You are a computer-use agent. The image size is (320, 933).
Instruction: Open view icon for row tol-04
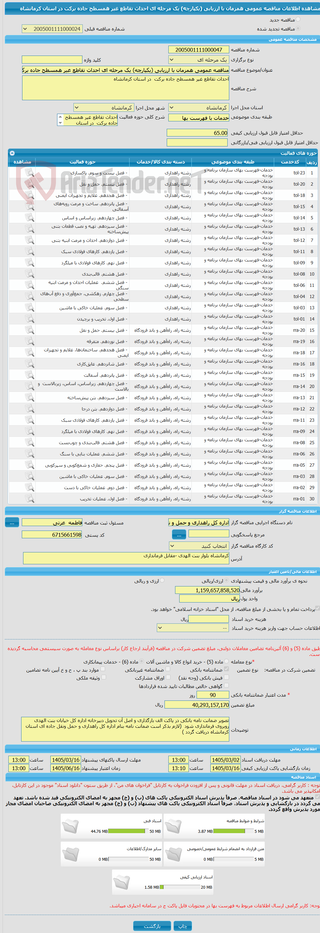29,296
